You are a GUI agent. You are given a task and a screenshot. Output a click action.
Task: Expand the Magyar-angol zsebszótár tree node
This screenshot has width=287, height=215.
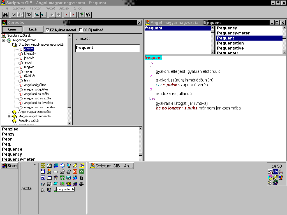tap(9, 116)
